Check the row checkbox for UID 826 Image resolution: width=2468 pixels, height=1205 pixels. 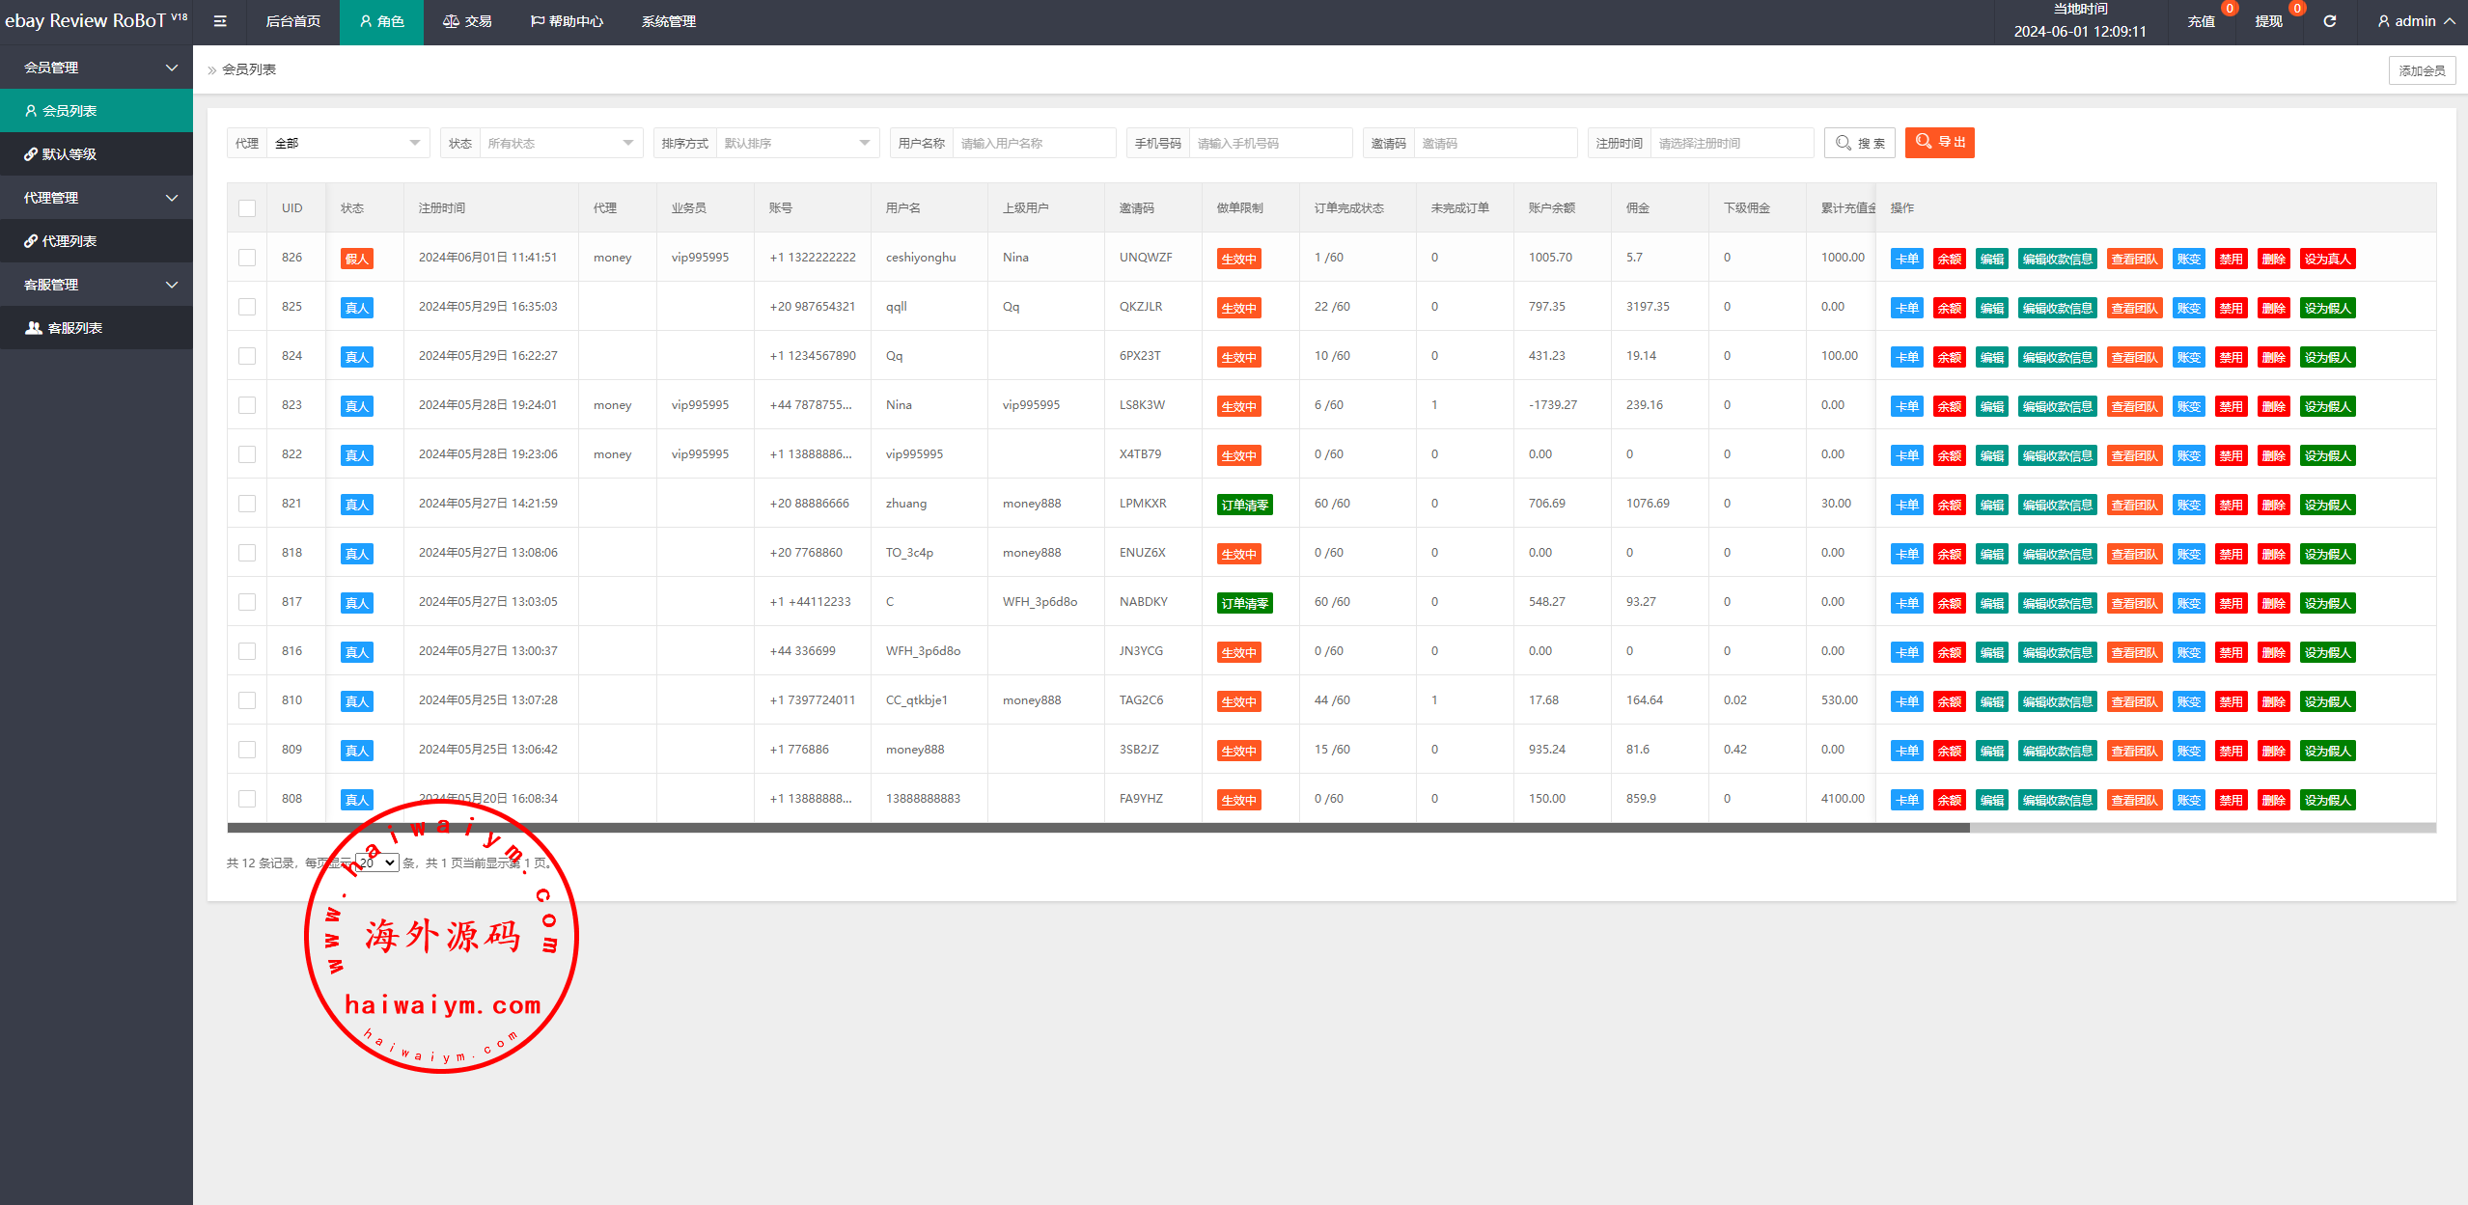247,258
